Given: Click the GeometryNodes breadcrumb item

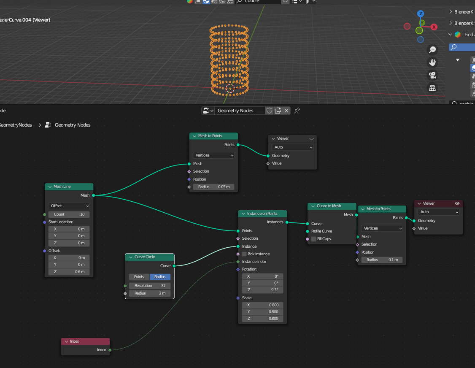Looking at the screenshot, I should [x=16, y=125].
